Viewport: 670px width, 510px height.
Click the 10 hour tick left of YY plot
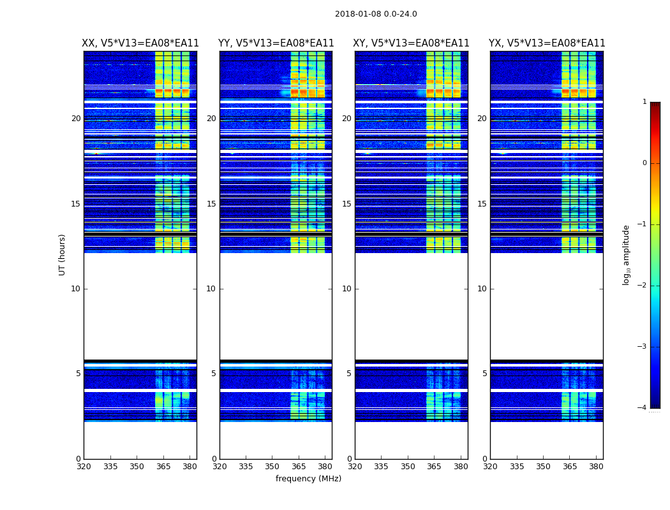[x=211, y=289]
